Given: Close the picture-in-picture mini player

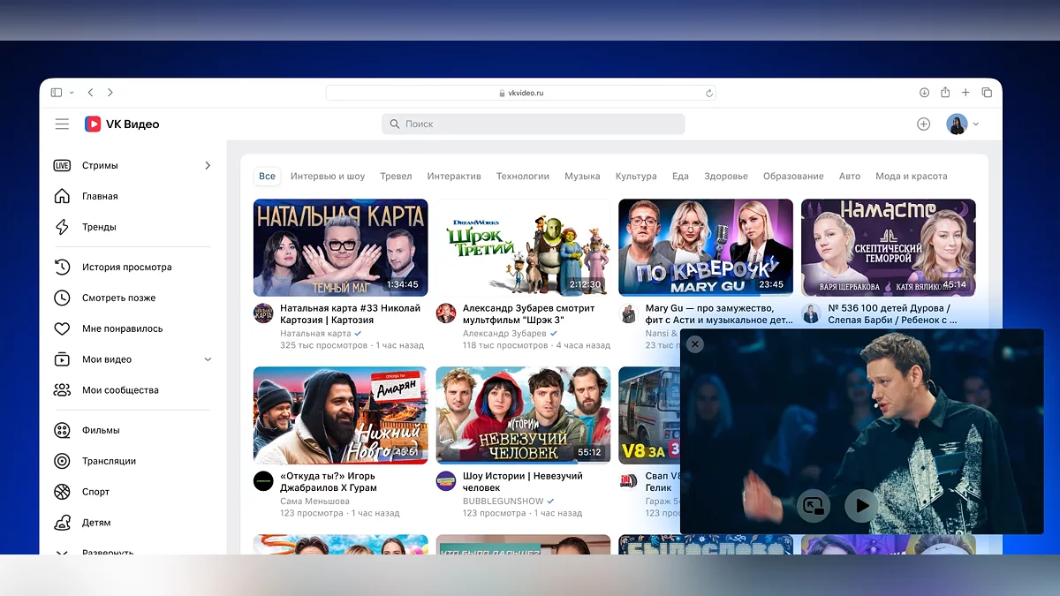Looking at the screenshot, I should pos(695,344).
